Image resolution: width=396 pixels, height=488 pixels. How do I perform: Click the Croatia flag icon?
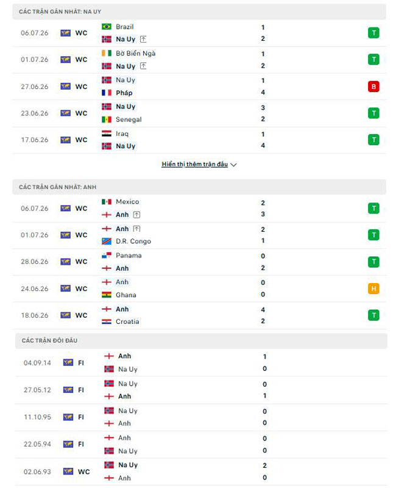click(106, 321)
